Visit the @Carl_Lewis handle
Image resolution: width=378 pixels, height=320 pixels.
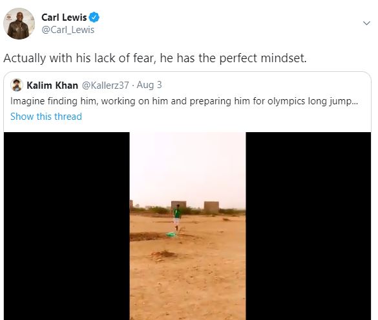click(68, 30)
